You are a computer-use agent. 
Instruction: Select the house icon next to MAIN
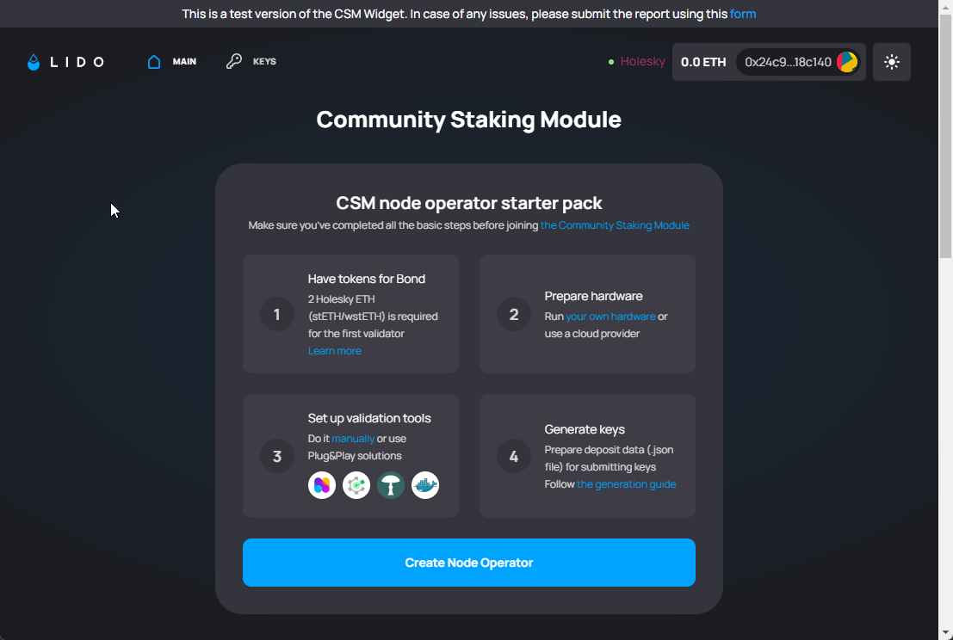coord(153,61)
